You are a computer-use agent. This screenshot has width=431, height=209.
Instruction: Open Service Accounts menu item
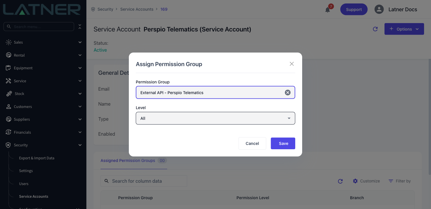34,196
